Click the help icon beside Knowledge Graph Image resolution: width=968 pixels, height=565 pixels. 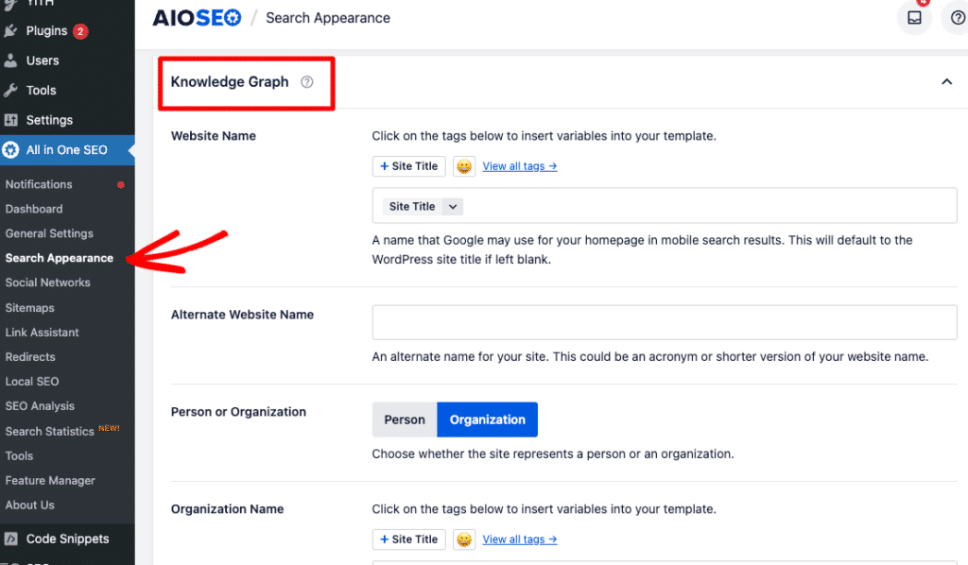(306, 82)
